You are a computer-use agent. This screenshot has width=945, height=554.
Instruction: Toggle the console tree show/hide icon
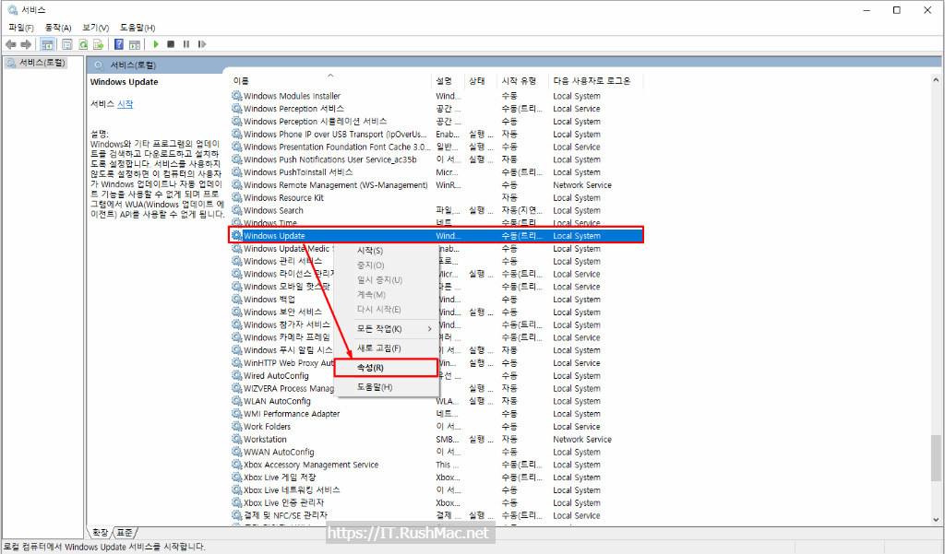[47, 44]
